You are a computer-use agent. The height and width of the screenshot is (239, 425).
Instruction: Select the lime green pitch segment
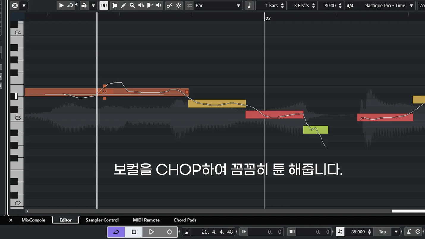(316, 130)
